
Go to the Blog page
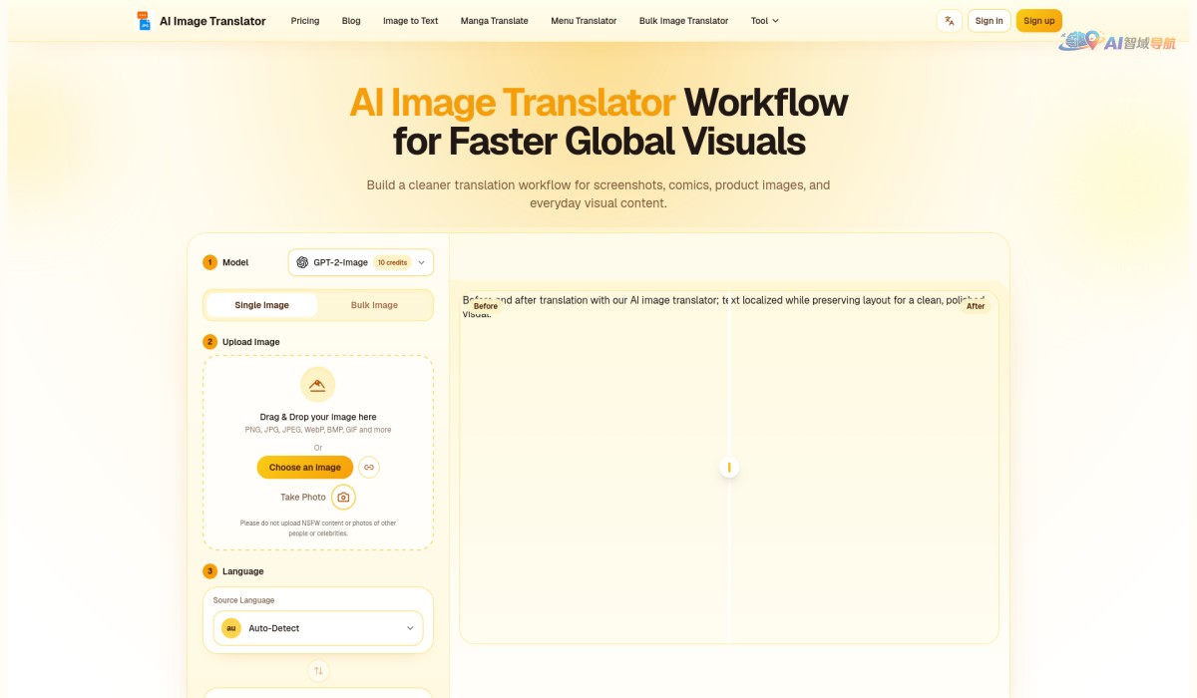tap(351, 21)
